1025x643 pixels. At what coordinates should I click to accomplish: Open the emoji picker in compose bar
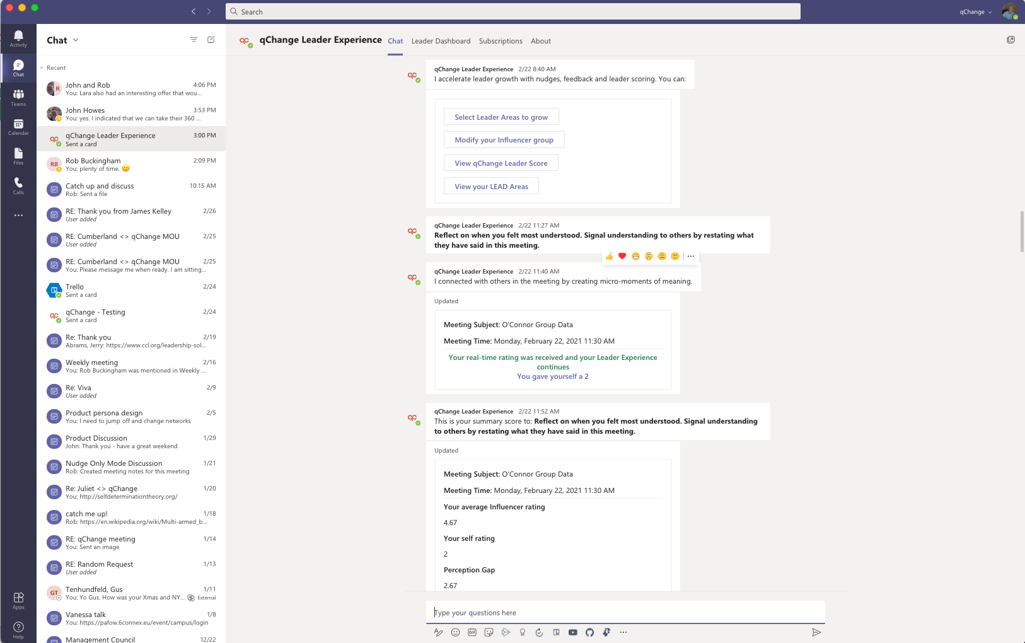point(455,632)
